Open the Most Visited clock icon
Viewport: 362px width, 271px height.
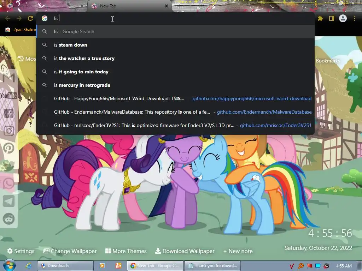21,59
